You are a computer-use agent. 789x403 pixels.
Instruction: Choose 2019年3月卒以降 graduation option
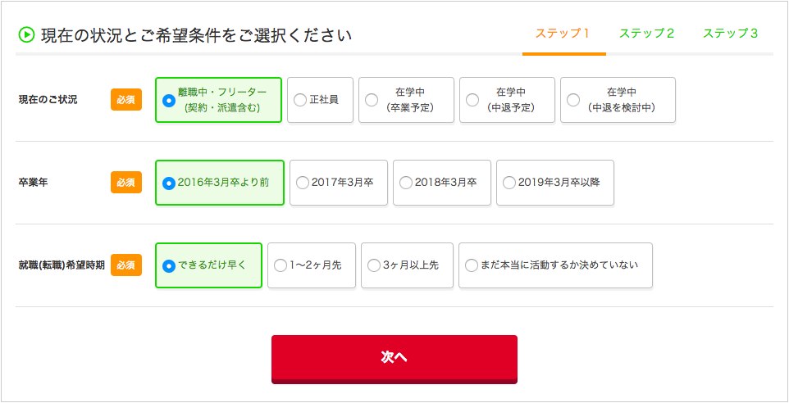555,183
